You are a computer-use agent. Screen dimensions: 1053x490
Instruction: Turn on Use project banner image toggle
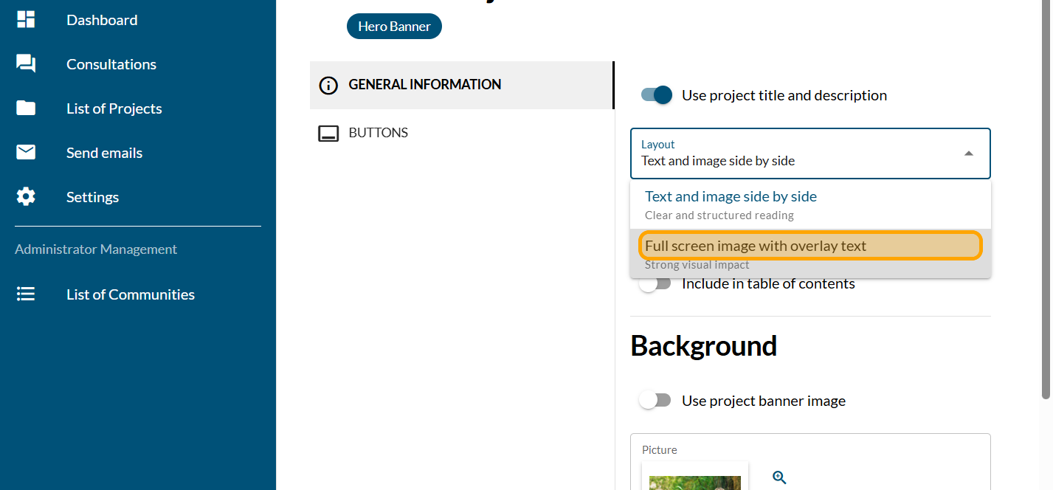655,401
